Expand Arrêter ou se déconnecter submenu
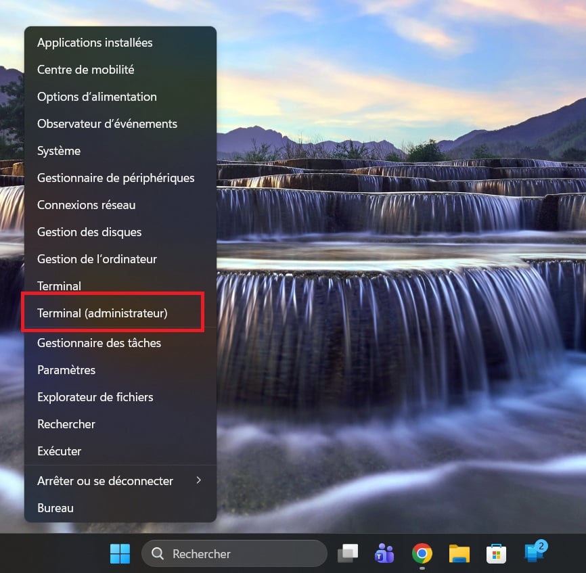Viewport: 586px width, 573px height. [104, 480]
